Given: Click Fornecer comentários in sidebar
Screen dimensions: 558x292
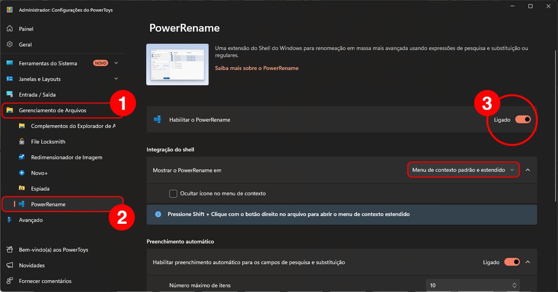Looking at the screenshot, I should coord(45,281).
